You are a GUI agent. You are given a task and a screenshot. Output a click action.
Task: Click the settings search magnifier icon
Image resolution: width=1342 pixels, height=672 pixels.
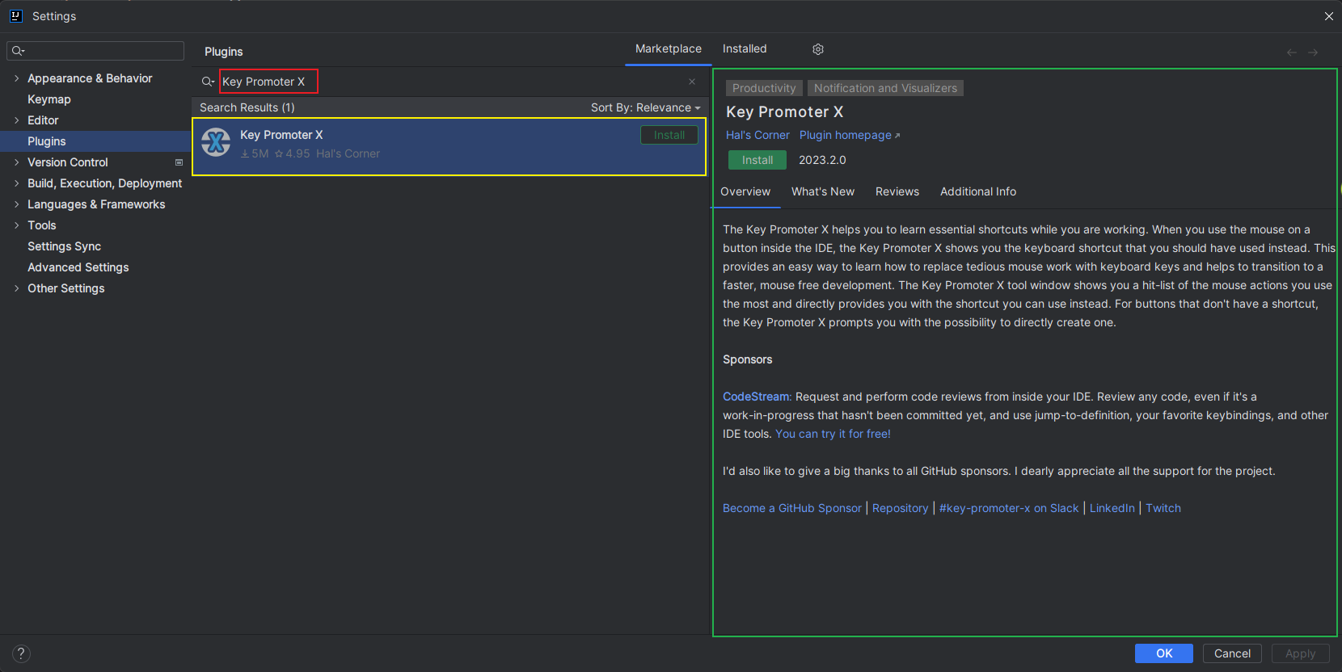[19, 51]
